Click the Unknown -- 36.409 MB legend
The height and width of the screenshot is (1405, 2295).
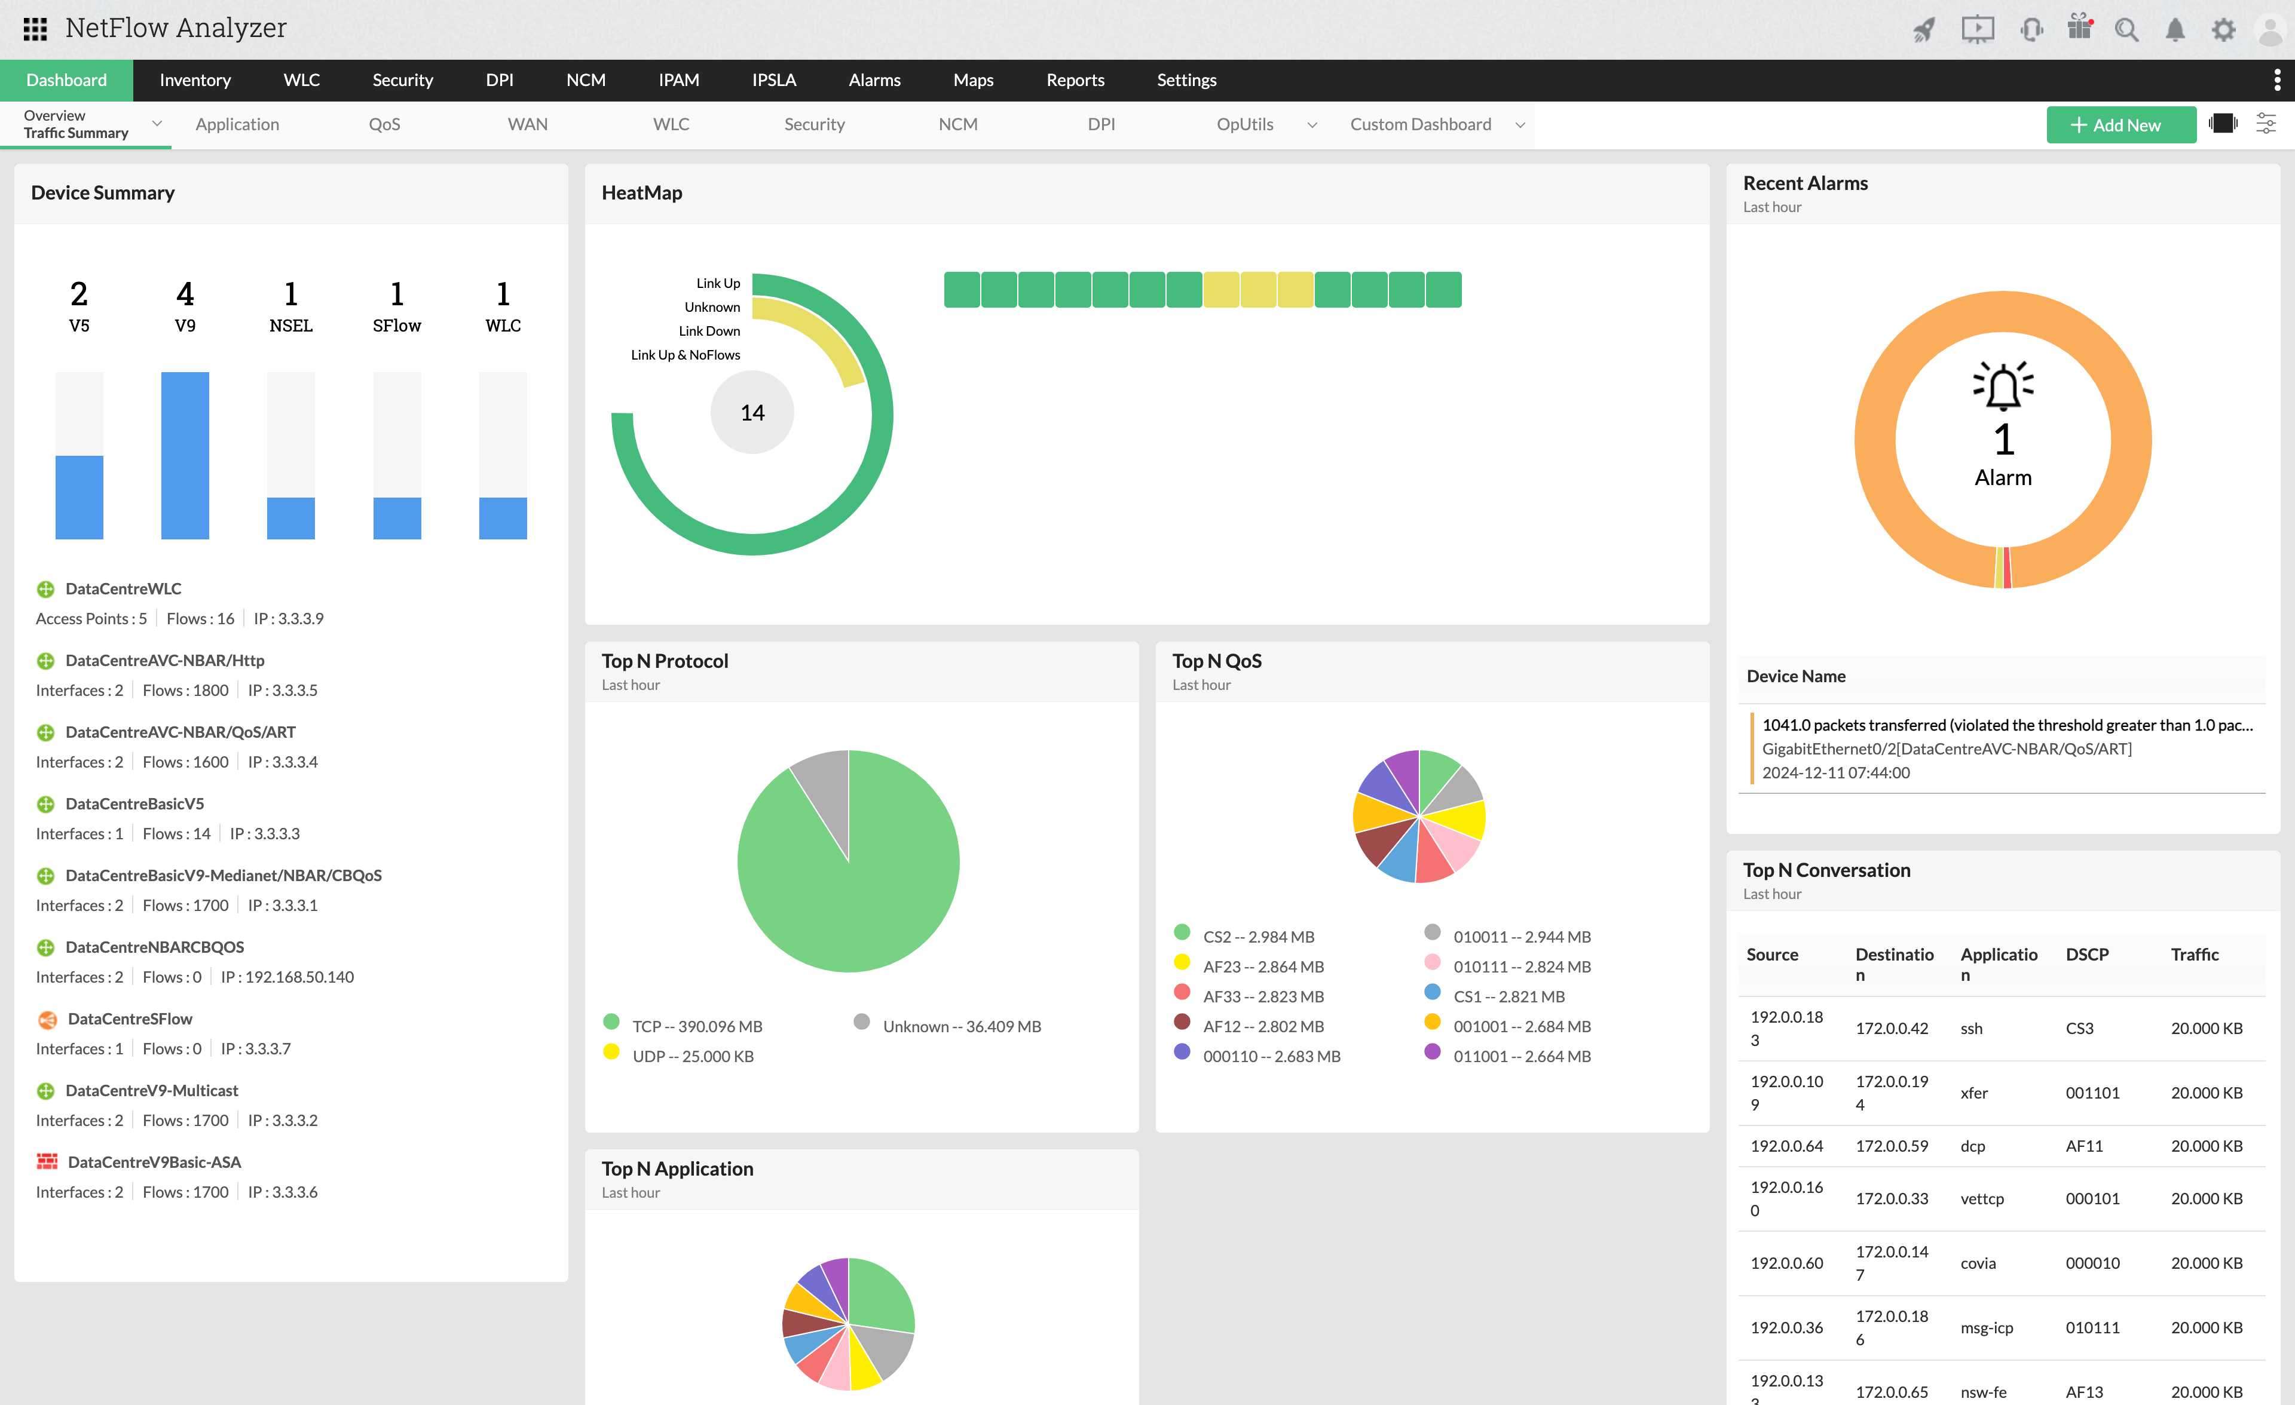[x=961, y=1027]
